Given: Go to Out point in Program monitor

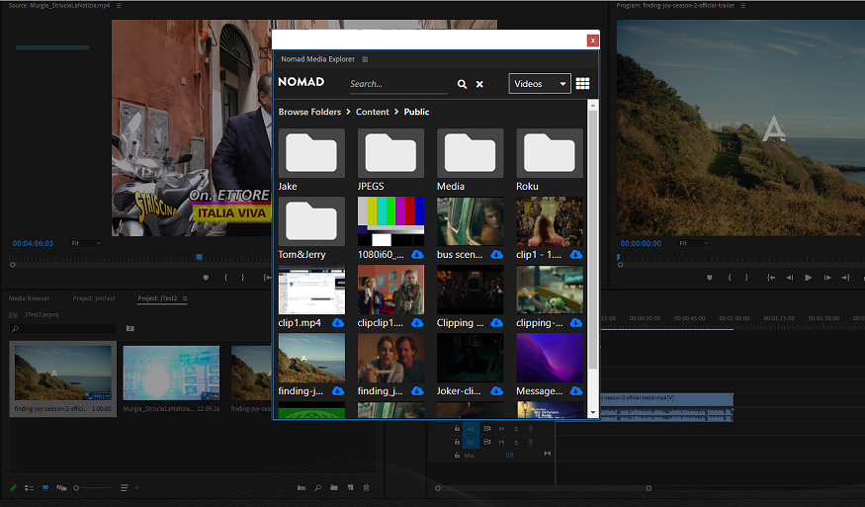Looking at the screenshot, I should [845, 278].
